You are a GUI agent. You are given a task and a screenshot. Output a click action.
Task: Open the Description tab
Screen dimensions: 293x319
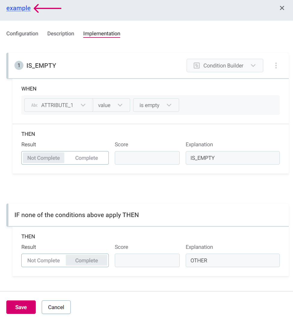pyautogui.click(x=61, y=34)
